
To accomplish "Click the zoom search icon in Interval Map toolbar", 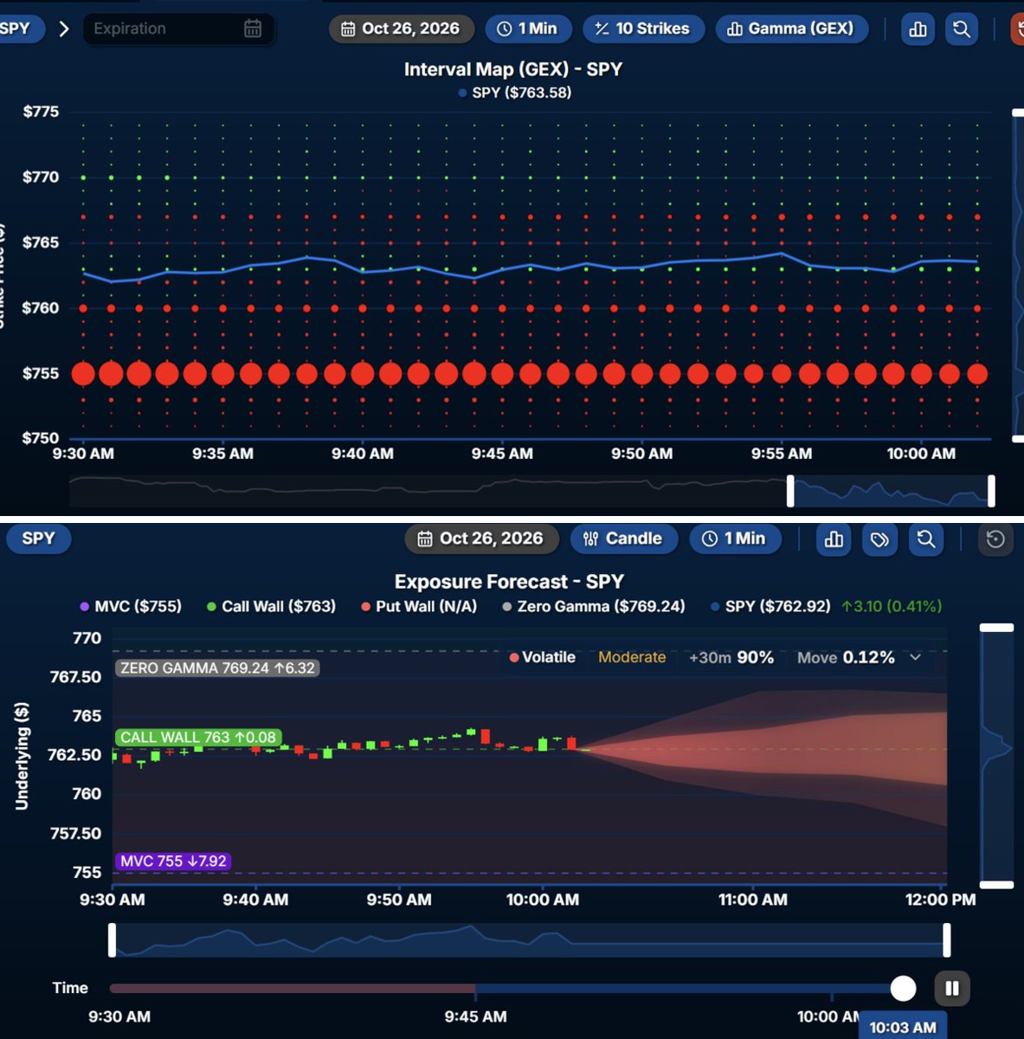I will point(962,29).
